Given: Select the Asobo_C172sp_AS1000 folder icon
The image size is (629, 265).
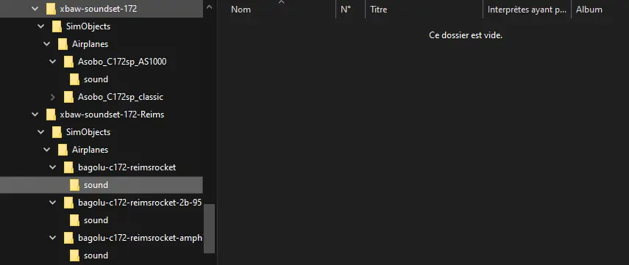Looking at the screenshot, I should pos(68,62).
